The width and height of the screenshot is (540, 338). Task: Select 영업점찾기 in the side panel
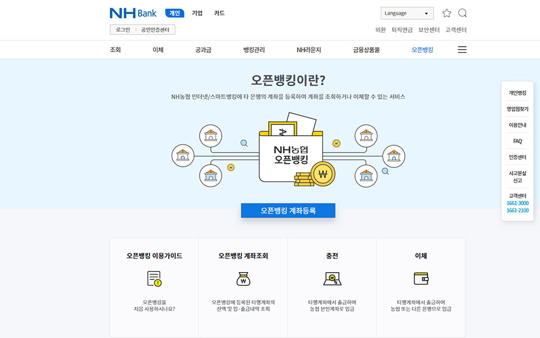tap(517, 109)
